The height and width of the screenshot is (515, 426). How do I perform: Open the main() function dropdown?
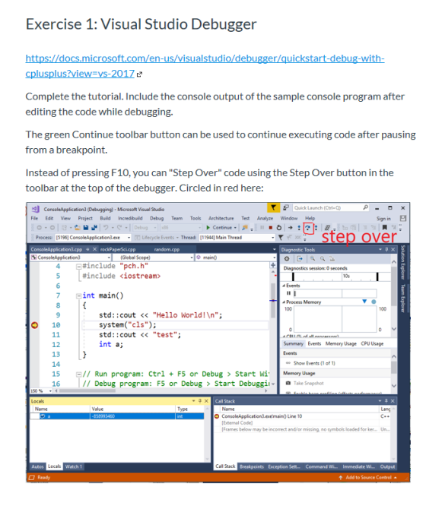[x=236, y=257]
